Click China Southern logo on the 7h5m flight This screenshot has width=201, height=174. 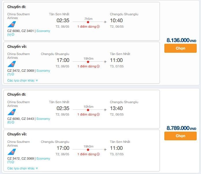tap(12, 24)
